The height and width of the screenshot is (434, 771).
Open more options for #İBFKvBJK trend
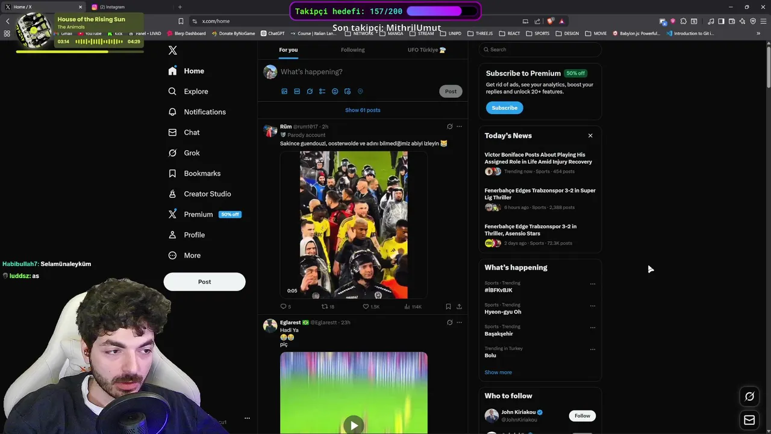click(x=593, y=284)
